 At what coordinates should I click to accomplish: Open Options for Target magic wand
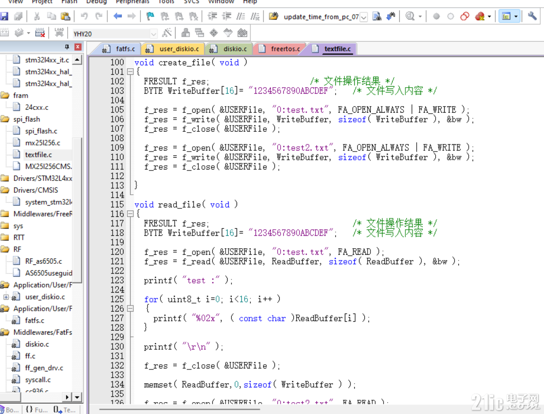point(167,33)
